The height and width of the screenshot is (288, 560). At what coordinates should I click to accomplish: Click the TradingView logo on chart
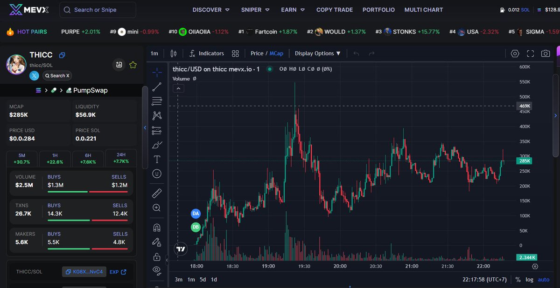(x=181, y=249)
